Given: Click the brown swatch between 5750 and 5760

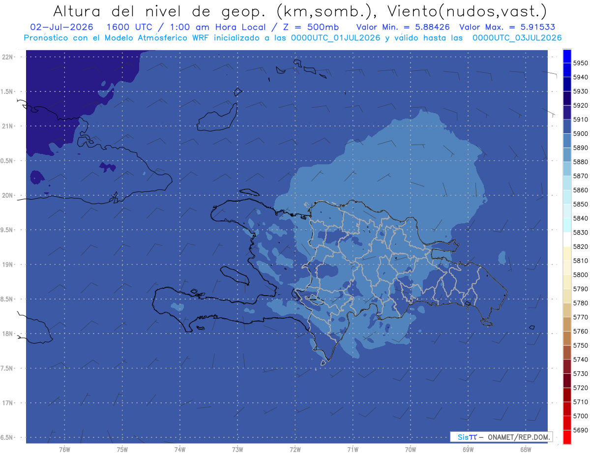Looking at the screenshot, I should click(x=567, y=338).
